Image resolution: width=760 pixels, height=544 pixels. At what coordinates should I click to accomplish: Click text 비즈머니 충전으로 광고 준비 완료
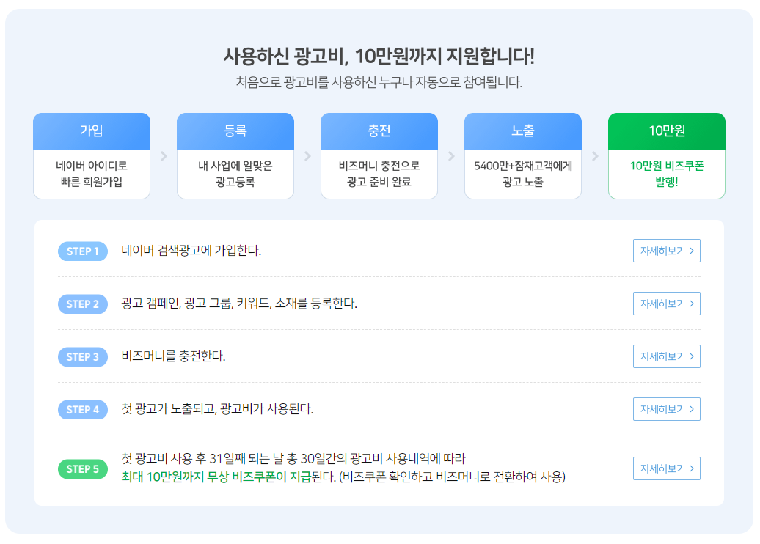click(379, 174)
